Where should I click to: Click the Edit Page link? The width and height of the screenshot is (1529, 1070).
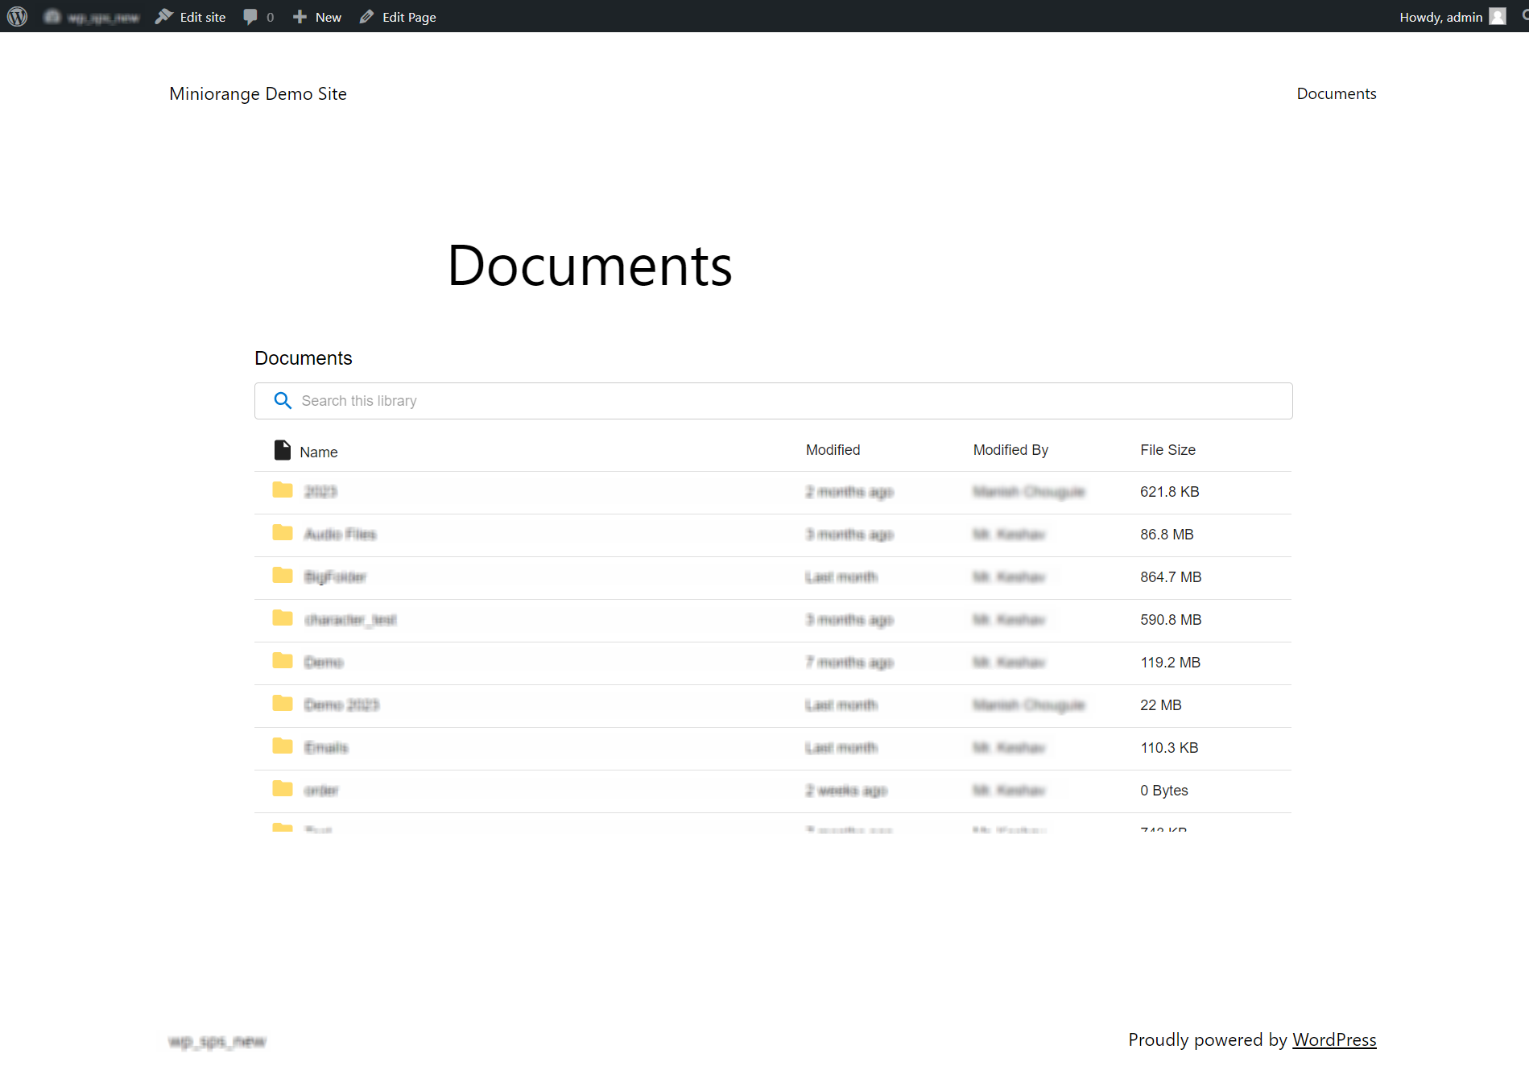(x=398, y=17)
